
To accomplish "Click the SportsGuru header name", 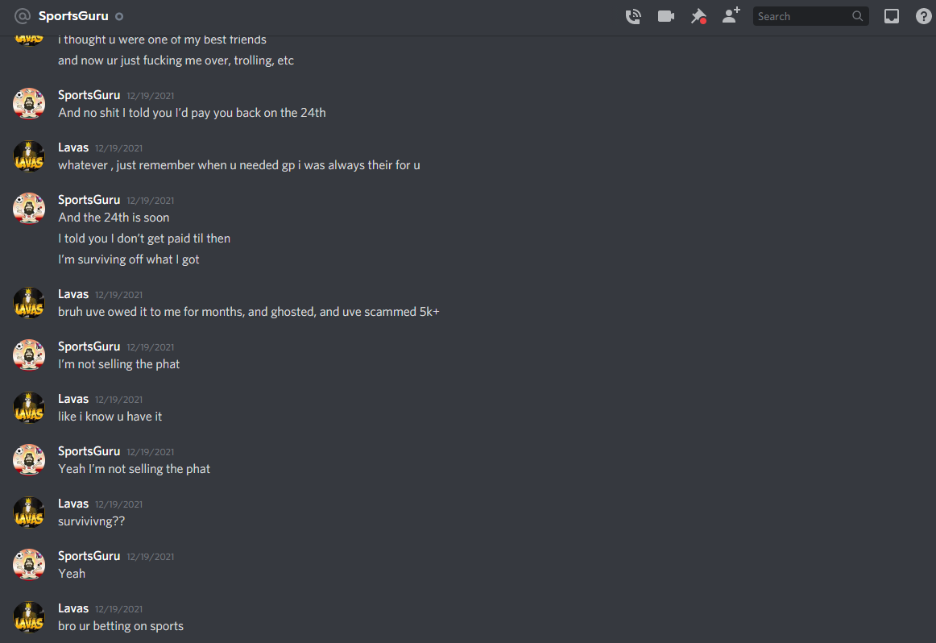I will (x=73, y=16).
